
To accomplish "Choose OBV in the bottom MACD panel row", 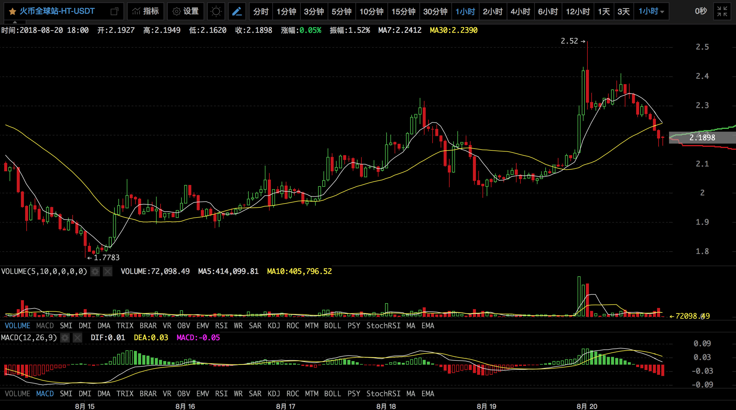I will tap(184, 394).
